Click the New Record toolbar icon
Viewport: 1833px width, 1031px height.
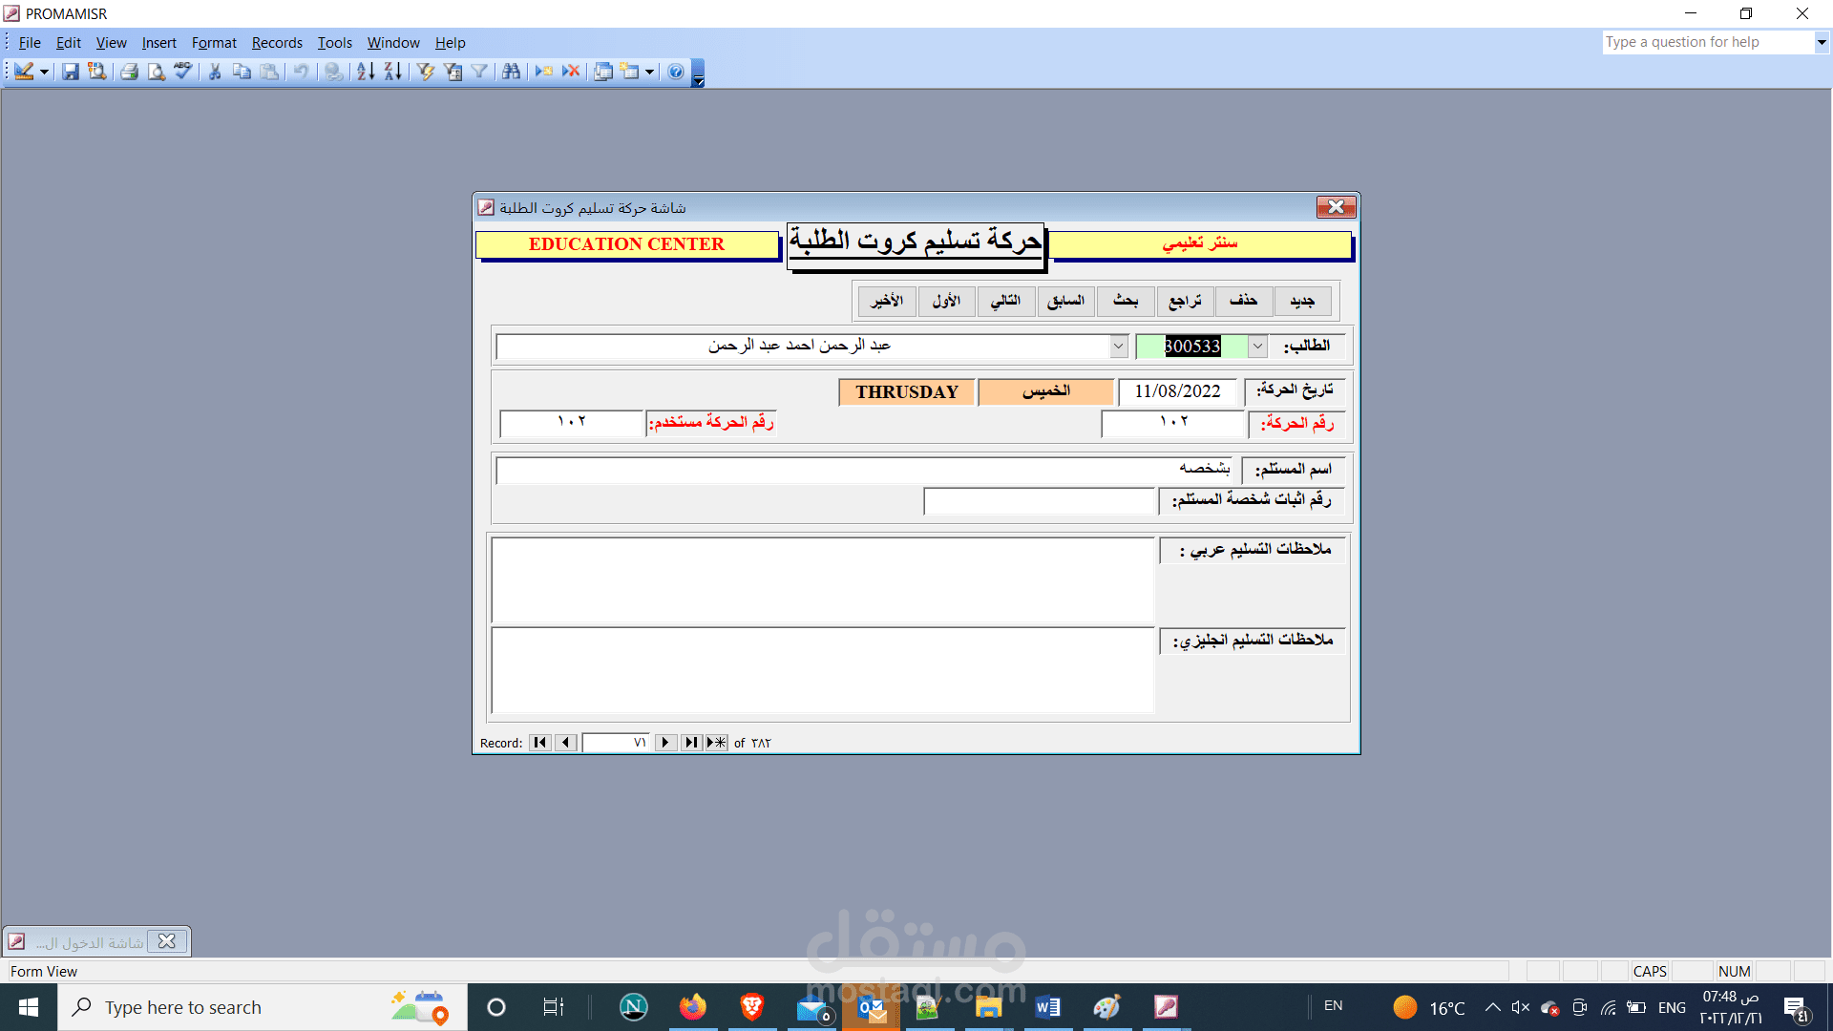pyautogui.click(x=544, y=72)
